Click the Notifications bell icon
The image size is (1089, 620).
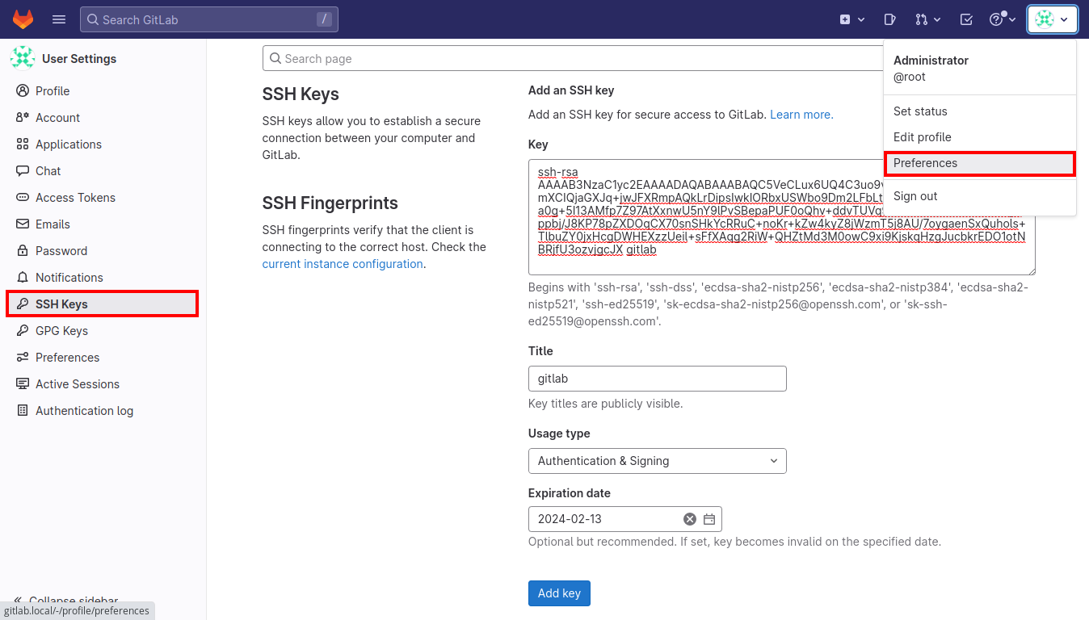point(23,278)
